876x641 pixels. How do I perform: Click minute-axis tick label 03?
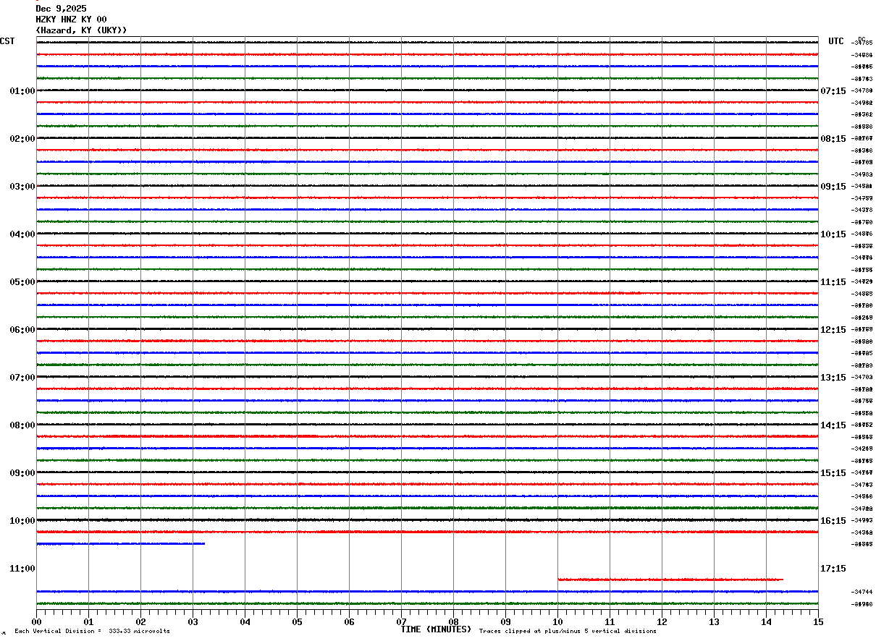[193, 621]
